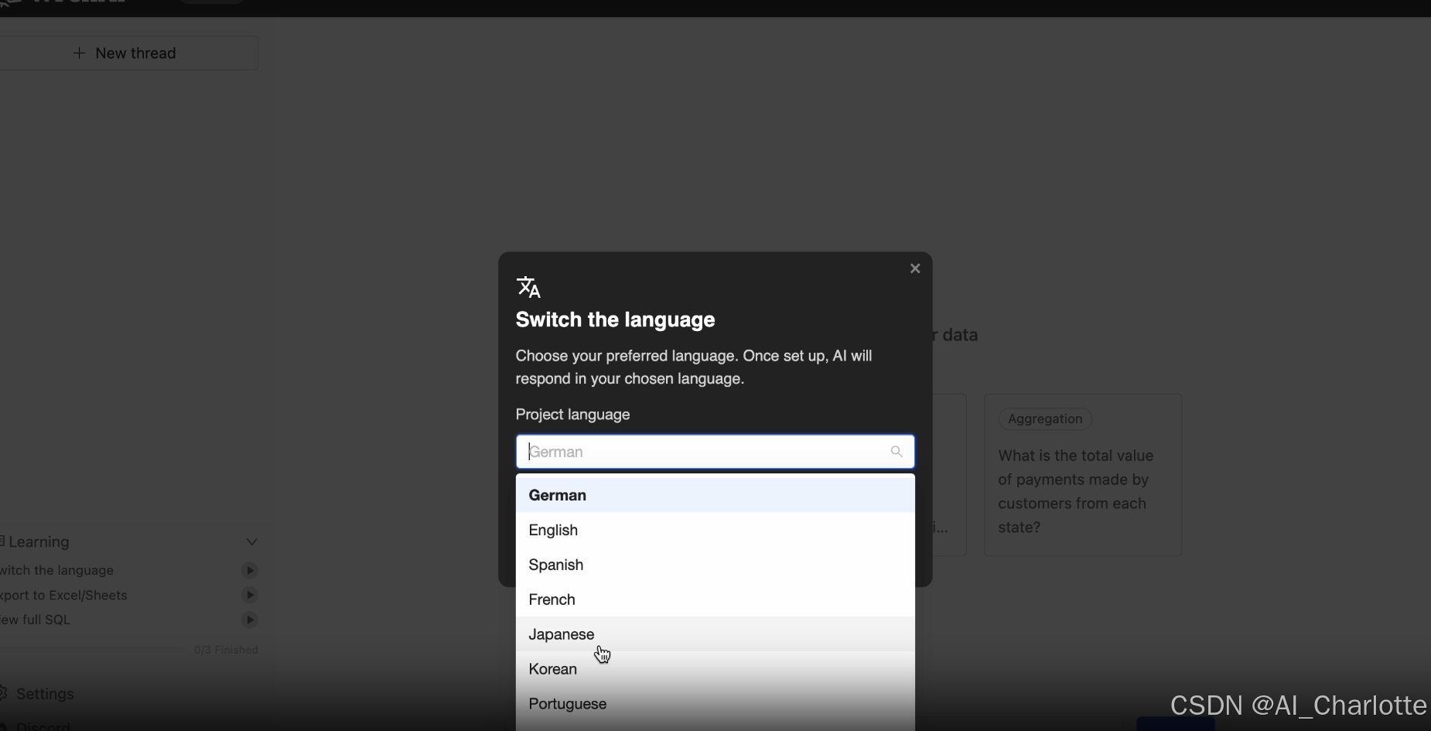Screen dimensions: 1431x731
Task: Select German from the language list
Action: (x=715, y=495)
